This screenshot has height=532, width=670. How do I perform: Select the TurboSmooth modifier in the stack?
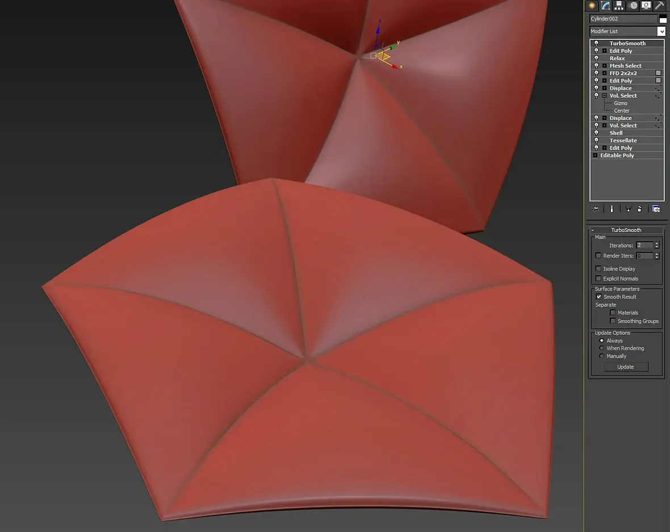tap(627, 43)
